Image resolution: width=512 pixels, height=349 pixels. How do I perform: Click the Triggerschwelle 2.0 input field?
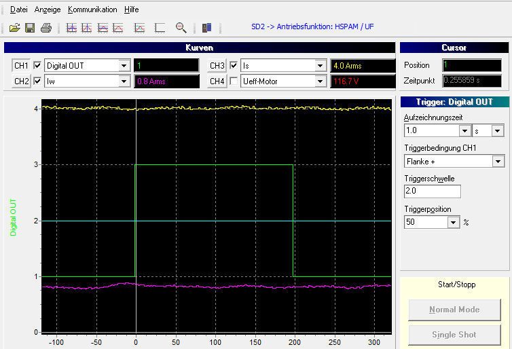pos(433,191)
